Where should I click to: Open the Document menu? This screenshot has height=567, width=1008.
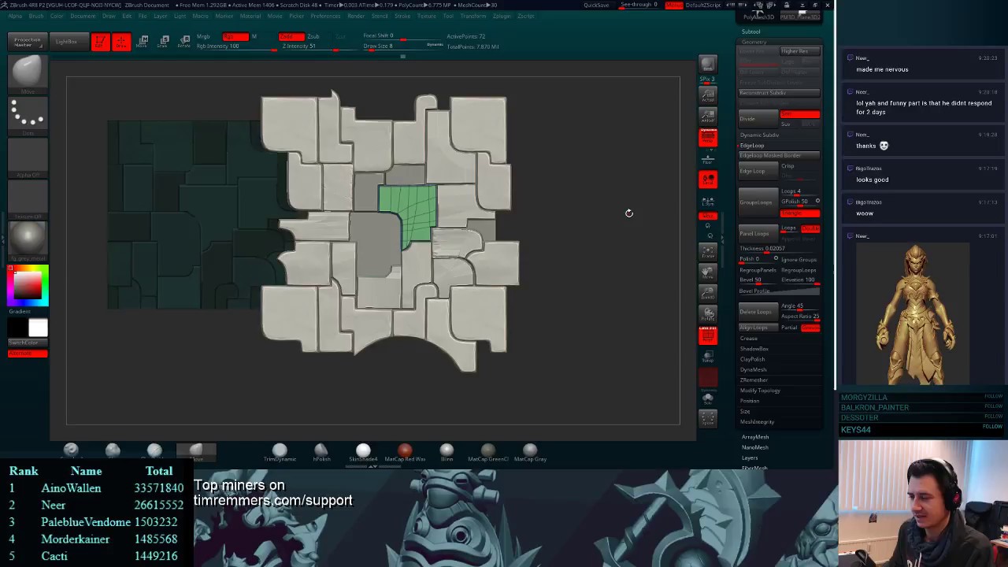tap(82, 16)
